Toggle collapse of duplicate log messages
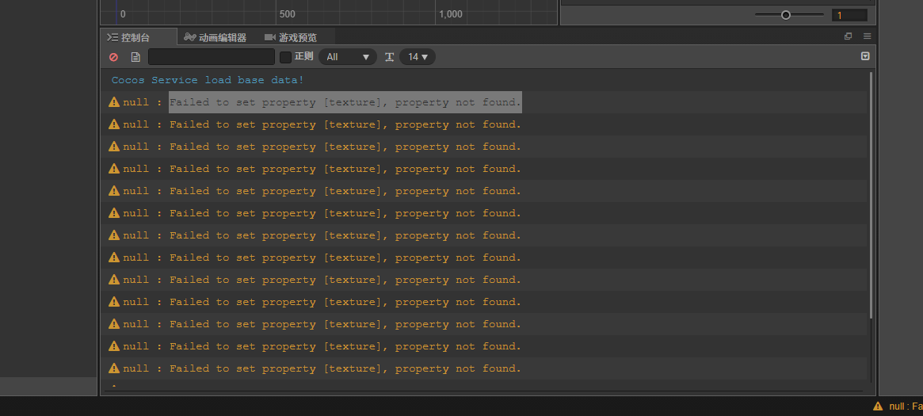 865,56
